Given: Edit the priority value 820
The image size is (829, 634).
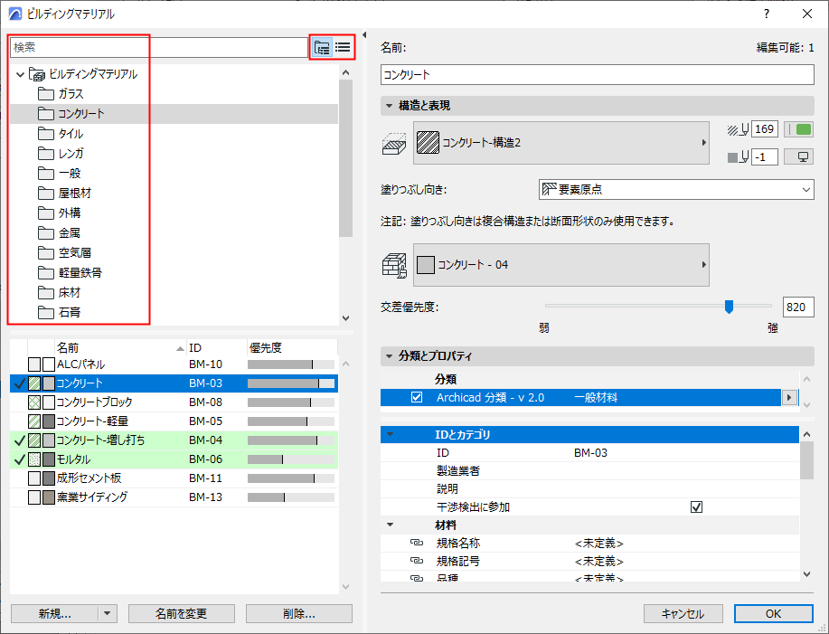Looking at the screenshot, I should tap(797, 308).
